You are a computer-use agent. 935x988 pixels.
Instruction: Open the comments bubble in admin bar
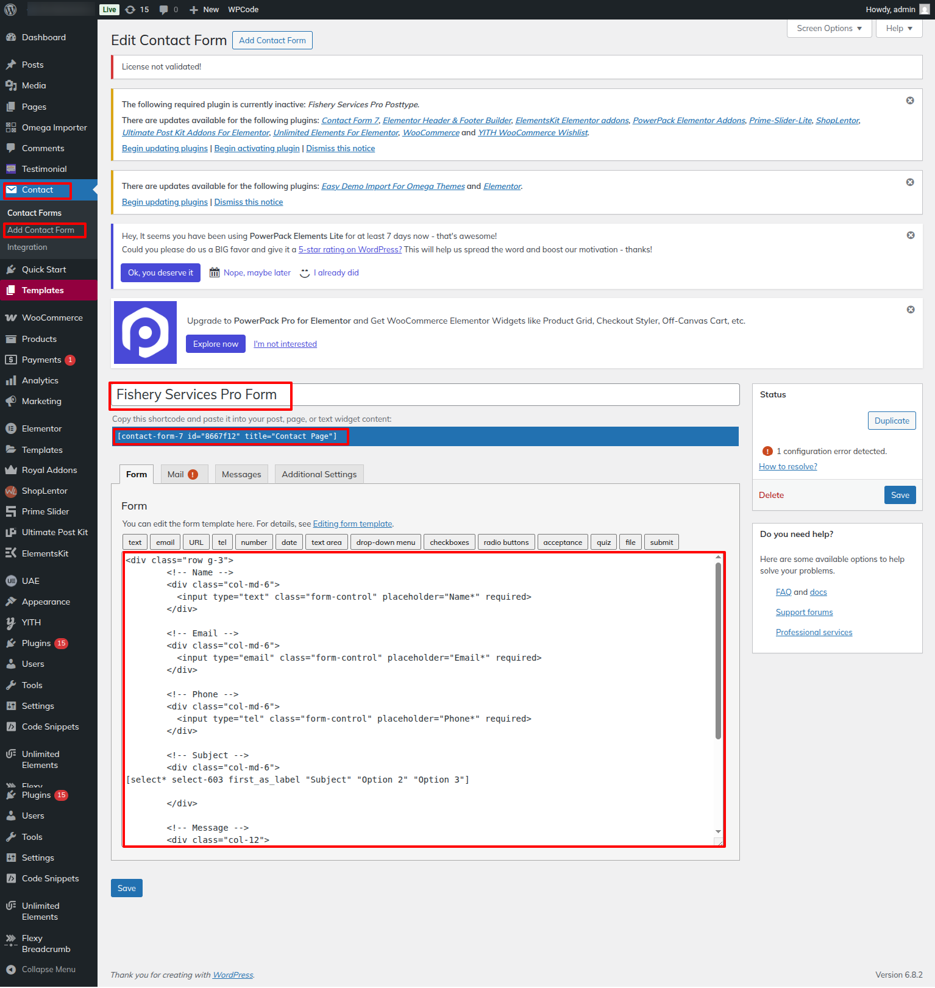tap(168, 10)
